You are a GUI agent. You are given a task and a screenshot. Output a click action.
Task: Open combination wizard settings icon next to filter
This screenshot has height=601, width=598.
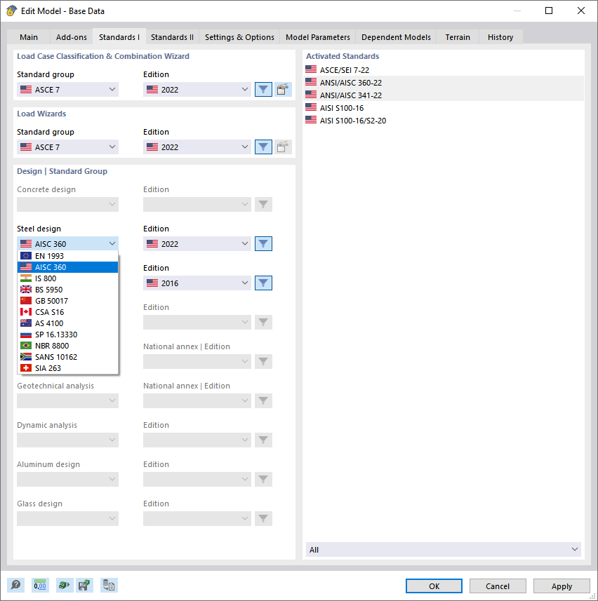click(x=283, y=90)
